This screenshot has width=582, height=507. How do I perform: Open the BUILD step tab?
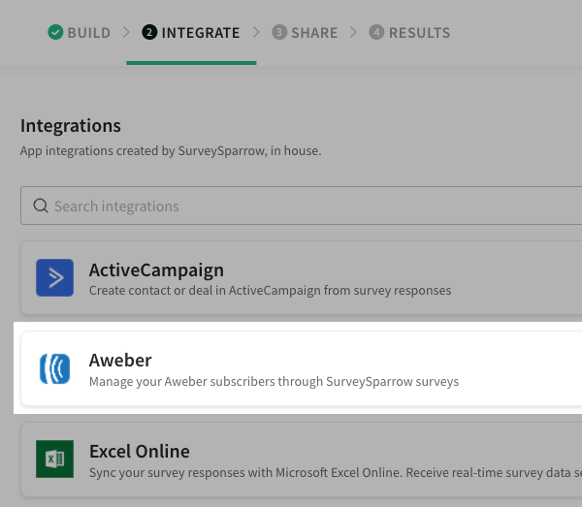(88, 33)
